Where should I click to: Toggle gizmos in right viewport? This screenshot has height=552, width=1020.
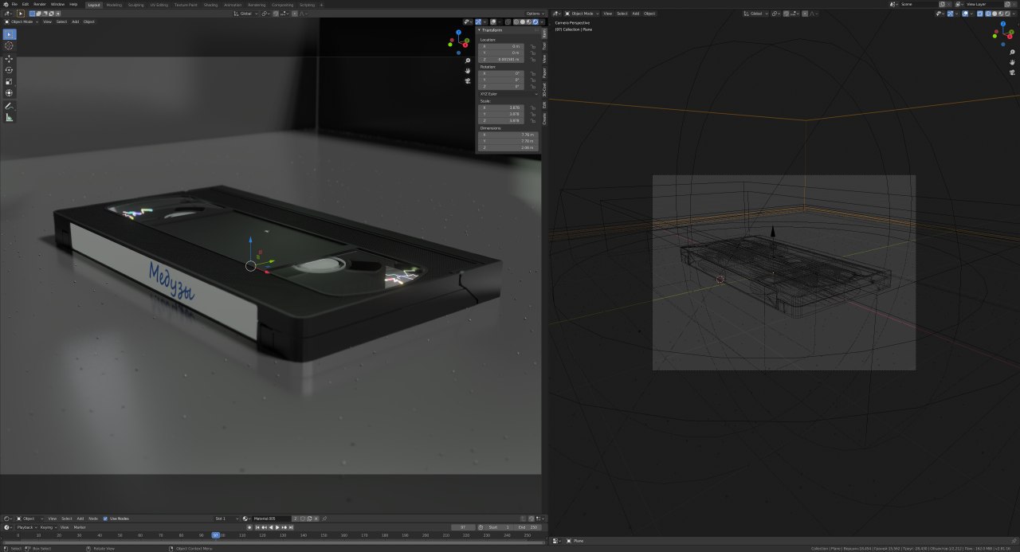click(x=950, y=14)
